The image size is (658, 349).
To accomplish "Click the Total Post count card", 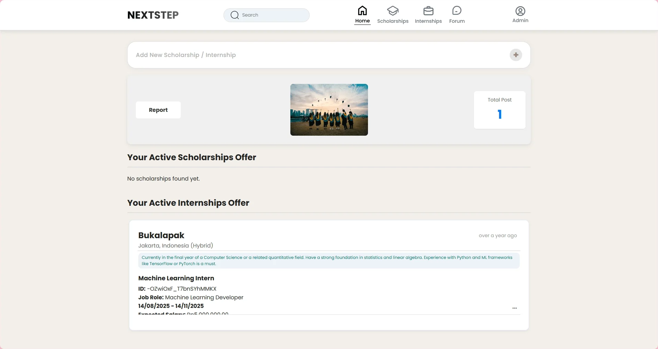I will coord(500,110).
